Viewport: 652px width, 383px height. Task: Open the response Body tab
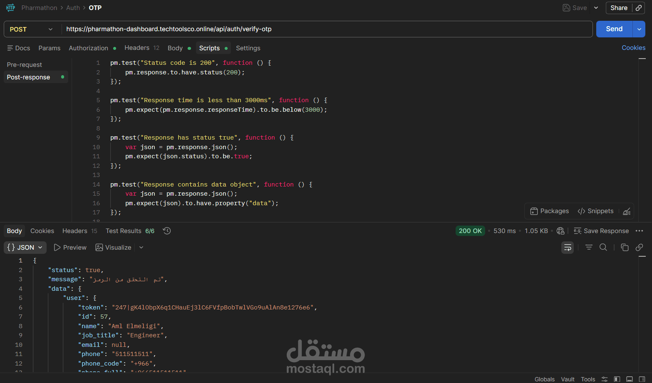[14, 231]
